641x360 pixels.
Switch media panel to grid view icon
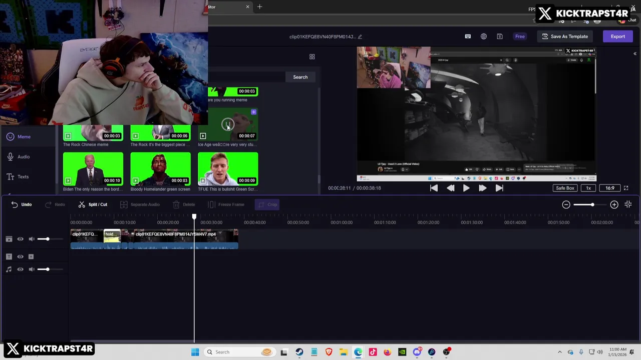[x=312, y=57]
